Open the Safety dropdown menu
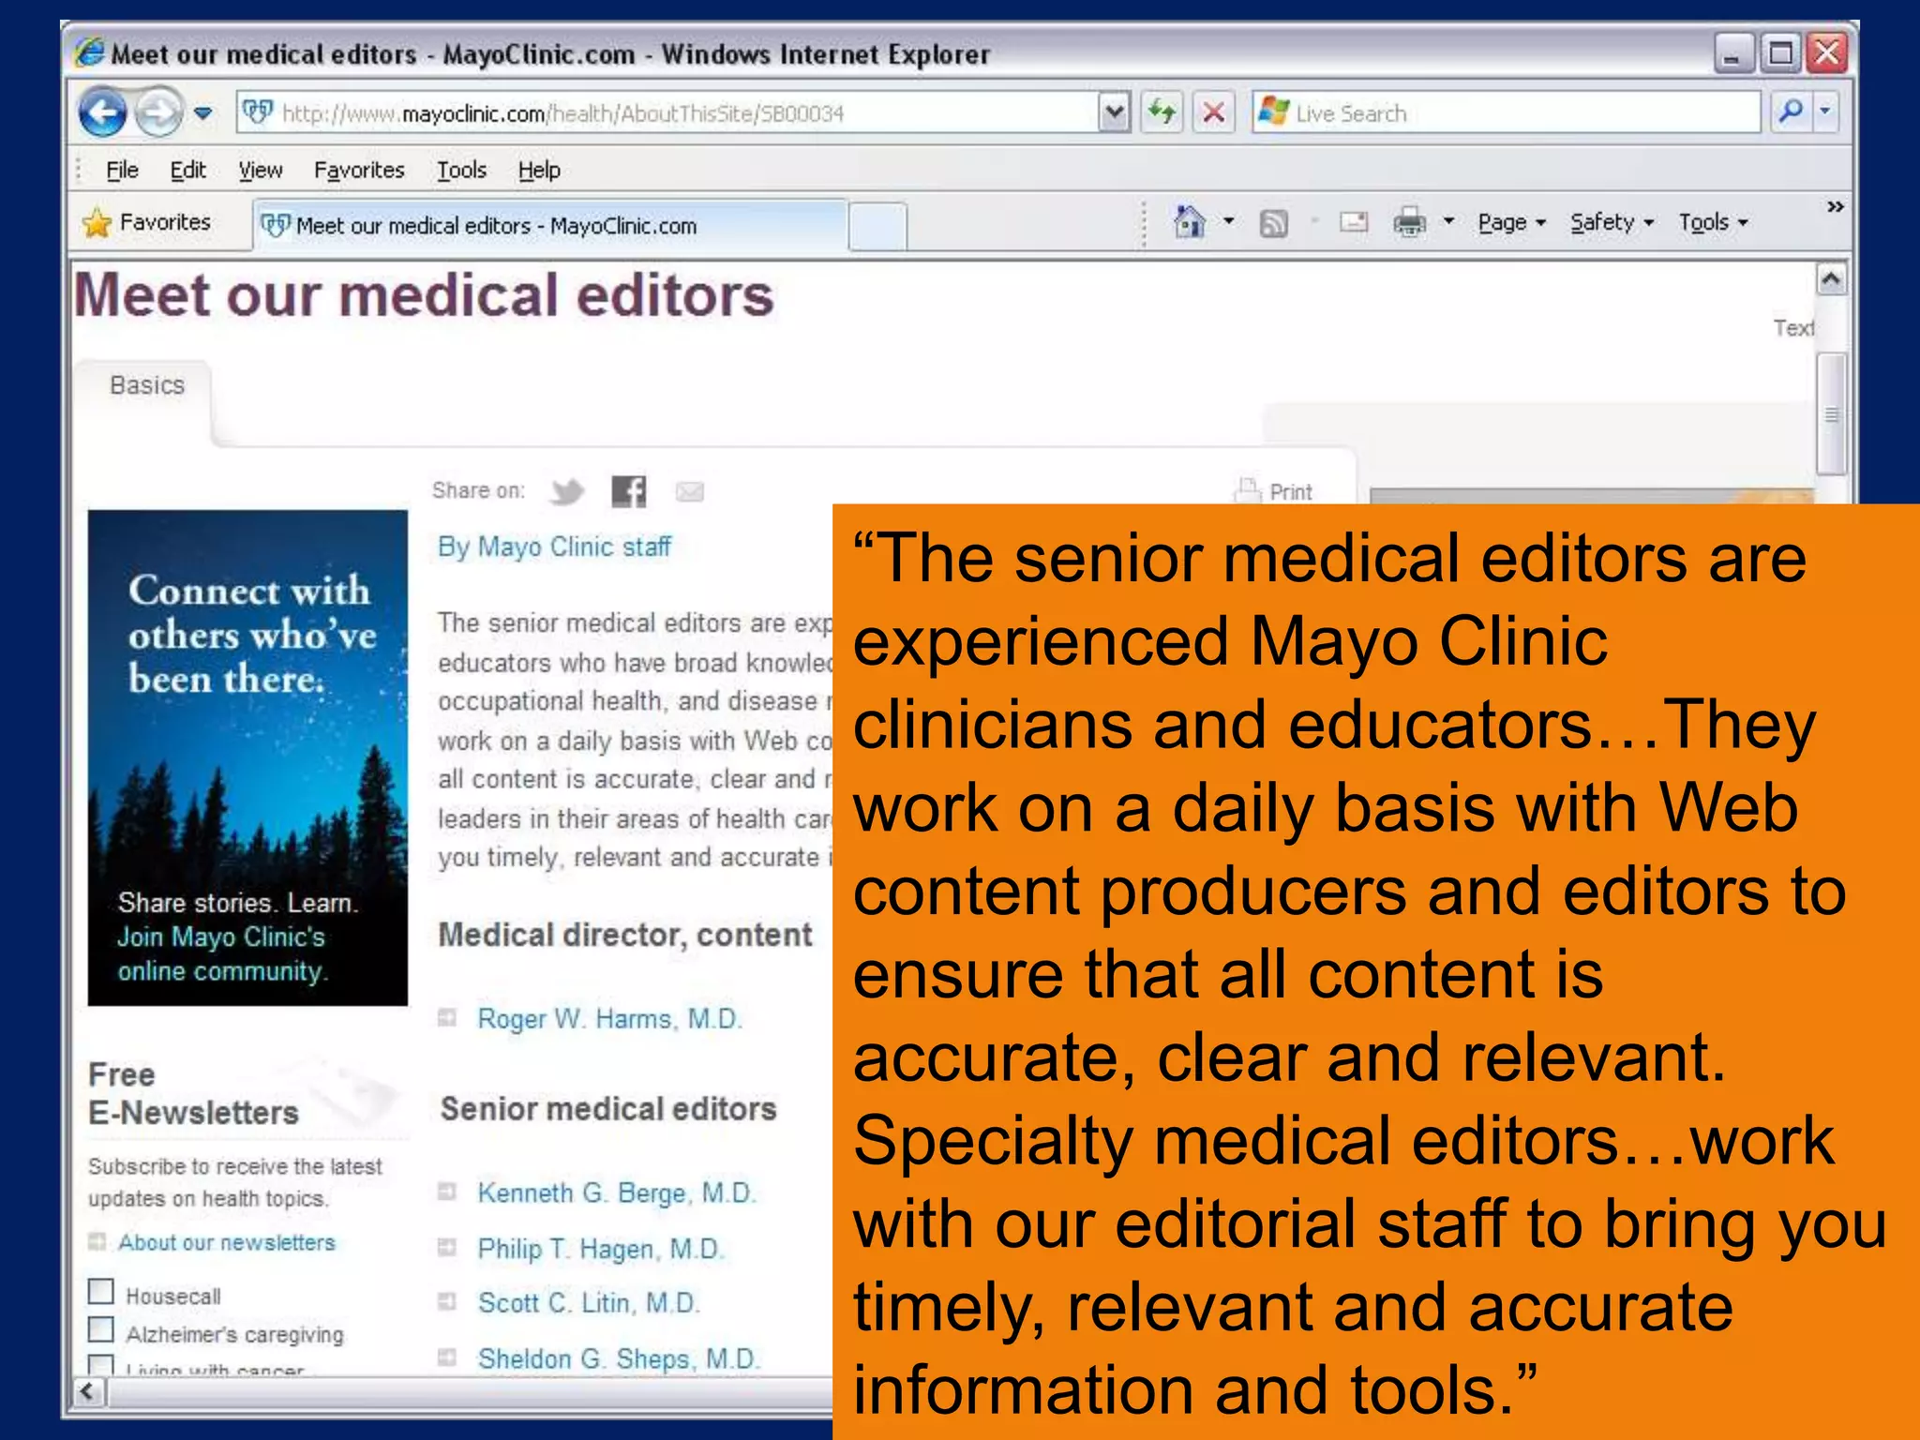This screenshot has height=1440, width=1920. (1612, 223)
